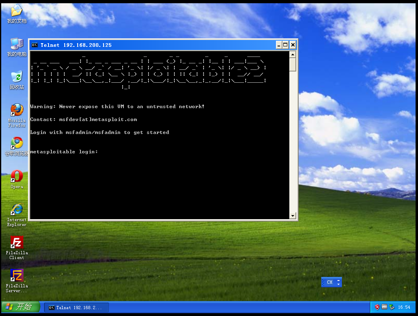The height and width of the screenshot is (316, 418).
Task: Close the Telnet window
Action: click(x=293, y=45)
